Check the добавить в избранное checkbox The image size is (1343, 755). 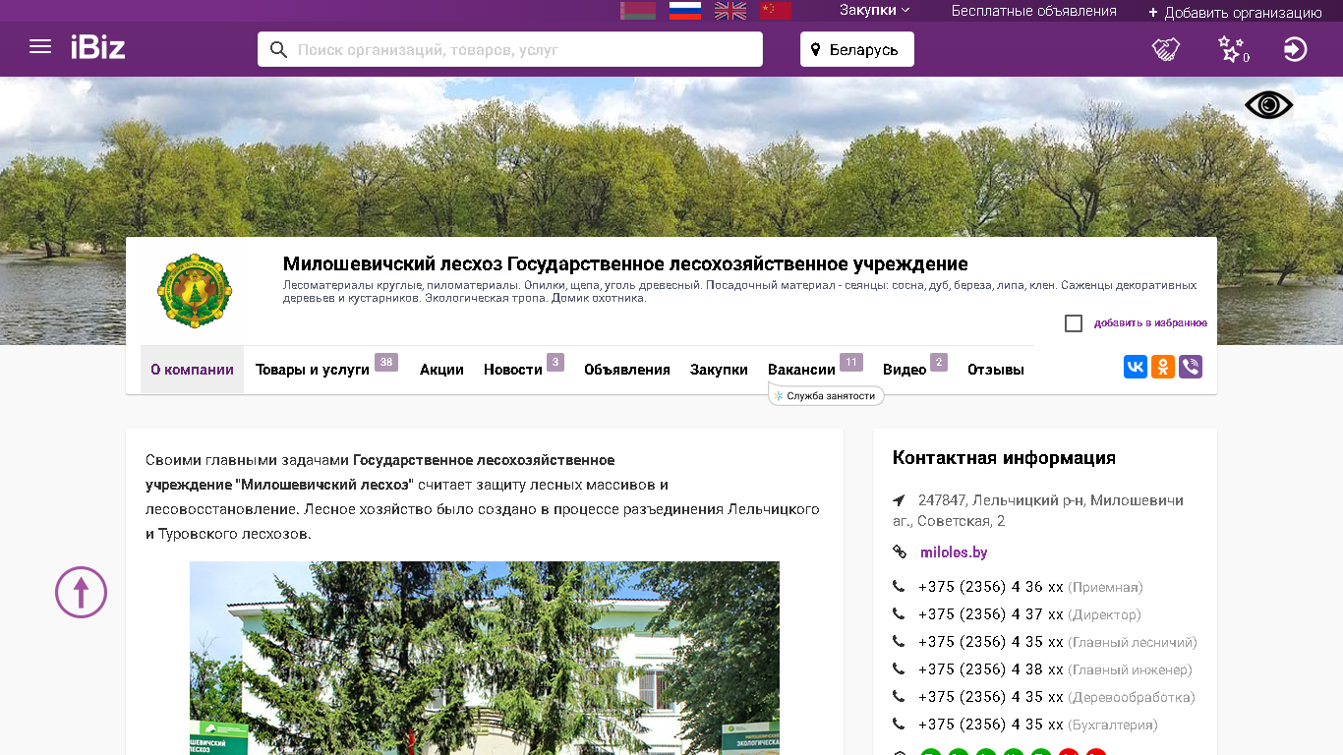(x=1074, y=323)
